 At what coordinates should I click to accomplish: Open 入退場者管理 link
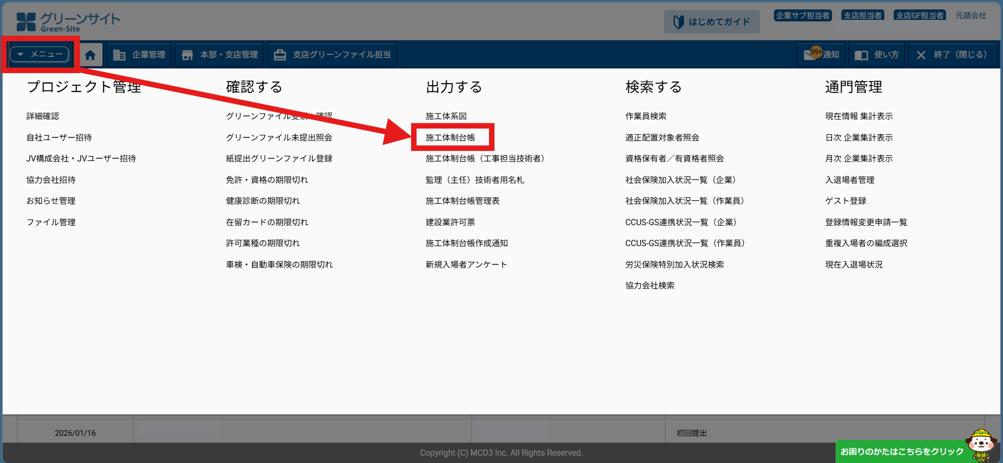pos(850,180)
